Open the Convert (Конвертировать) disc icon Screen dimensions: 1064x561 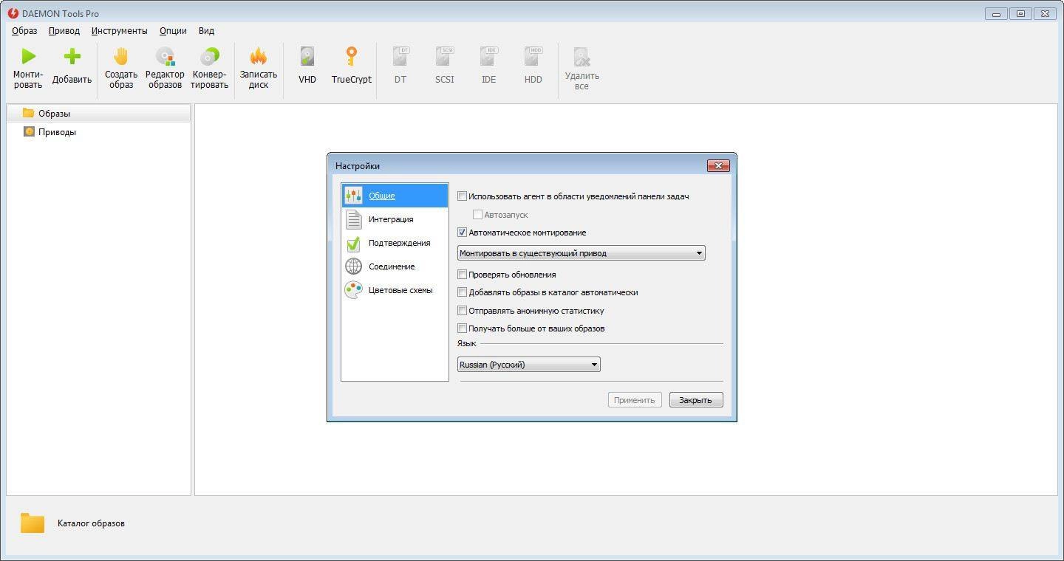[x=210, y=56]
